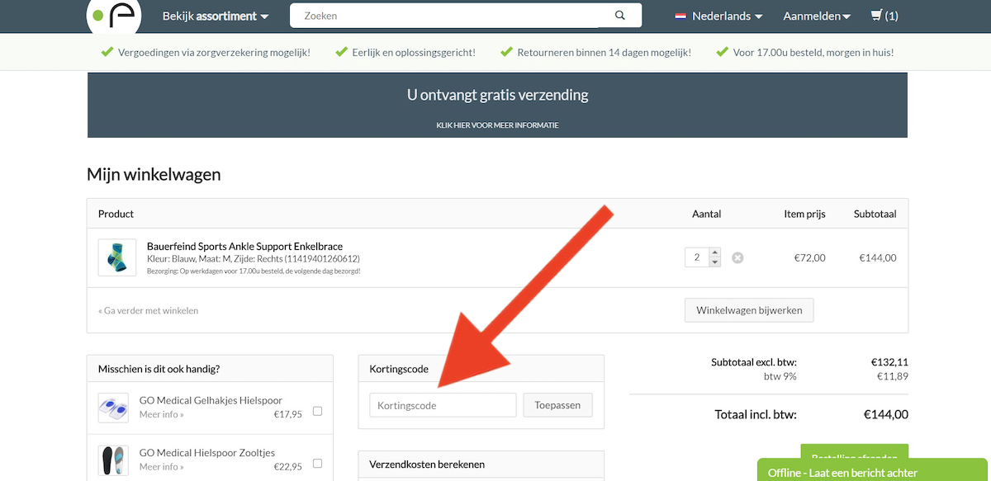
Task: Click the item price €72,00
Action: 809,257
